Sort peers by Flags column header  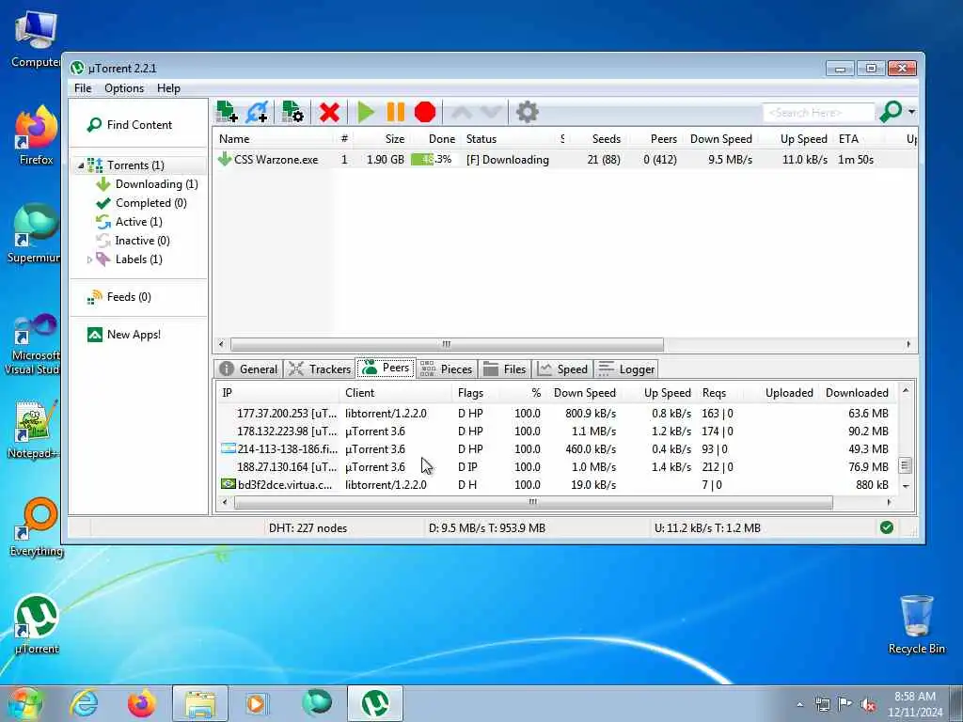470,393
